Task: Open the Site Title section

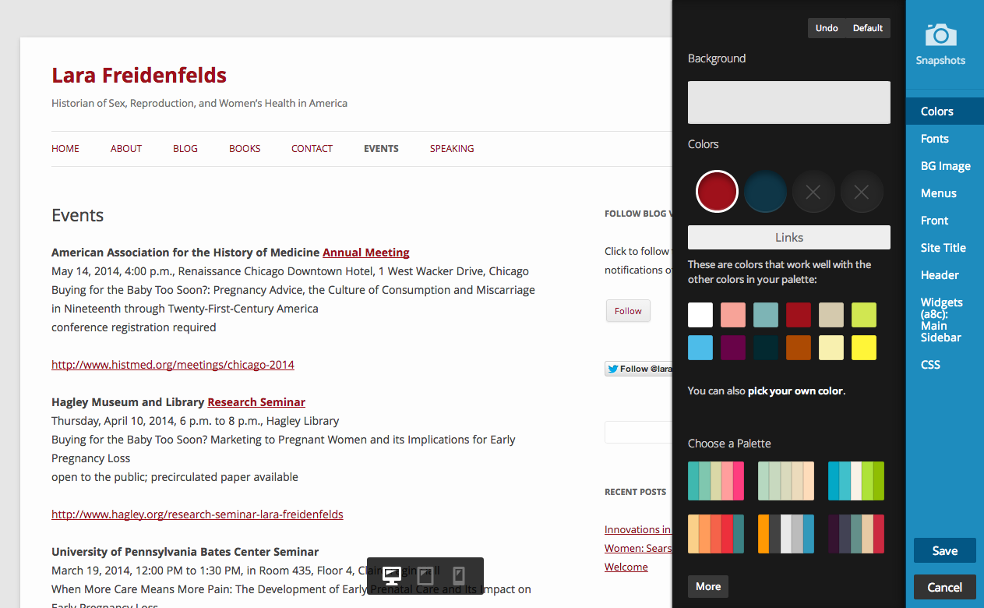Action: (943, 248)
